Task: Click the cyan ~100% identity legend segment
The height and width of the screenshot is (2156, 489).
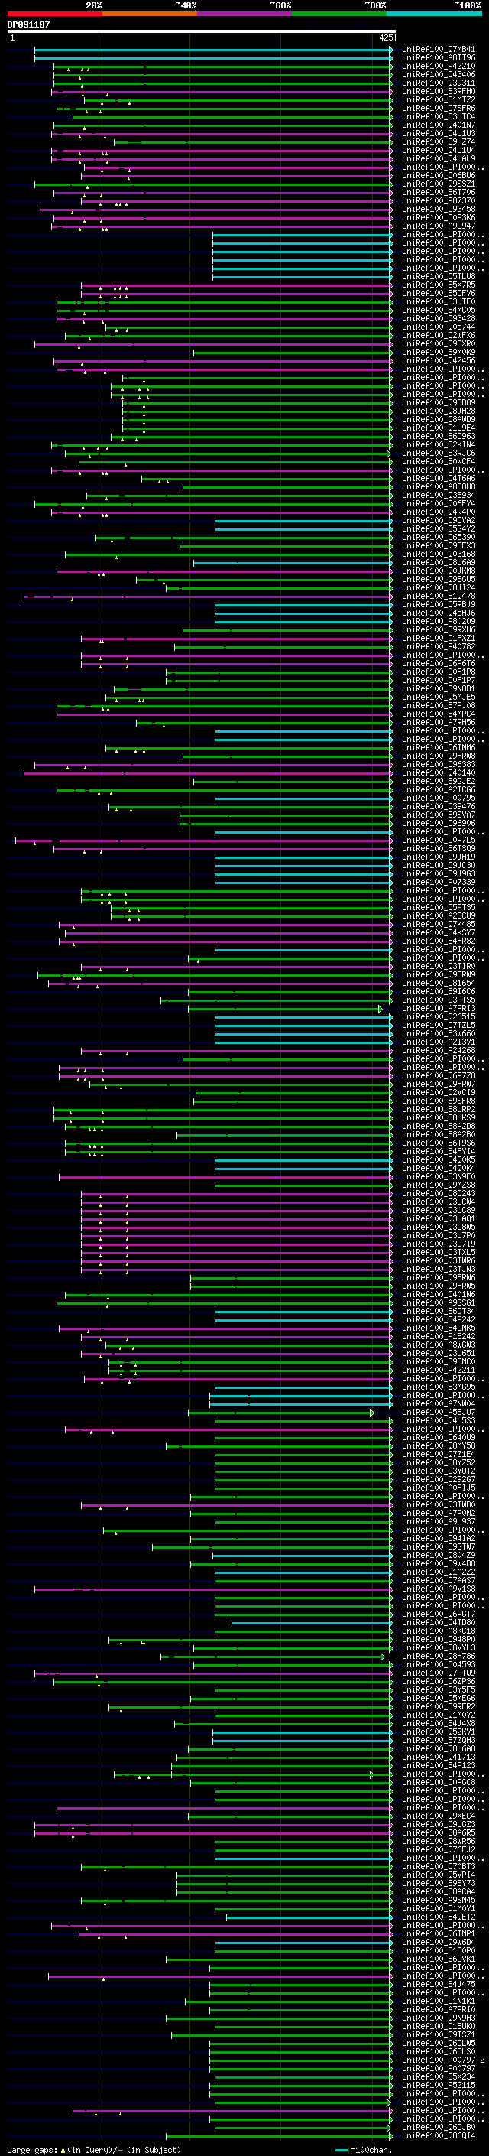Action: click(x=435, y=14)
